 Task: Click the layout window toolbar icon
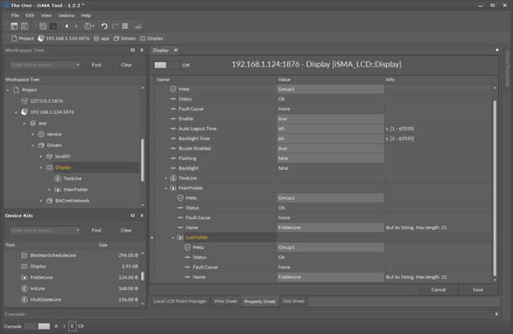point(14,26)
